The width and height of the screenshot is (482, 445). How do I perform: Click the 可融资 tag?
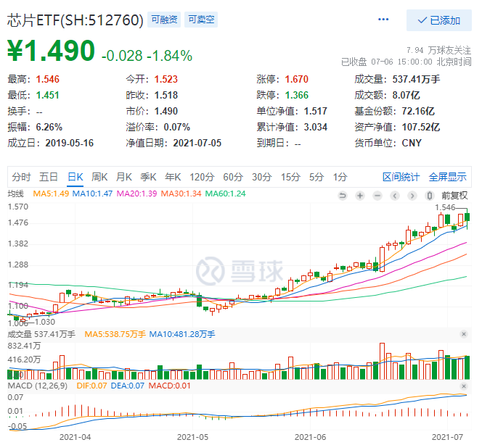coord(164,20)
